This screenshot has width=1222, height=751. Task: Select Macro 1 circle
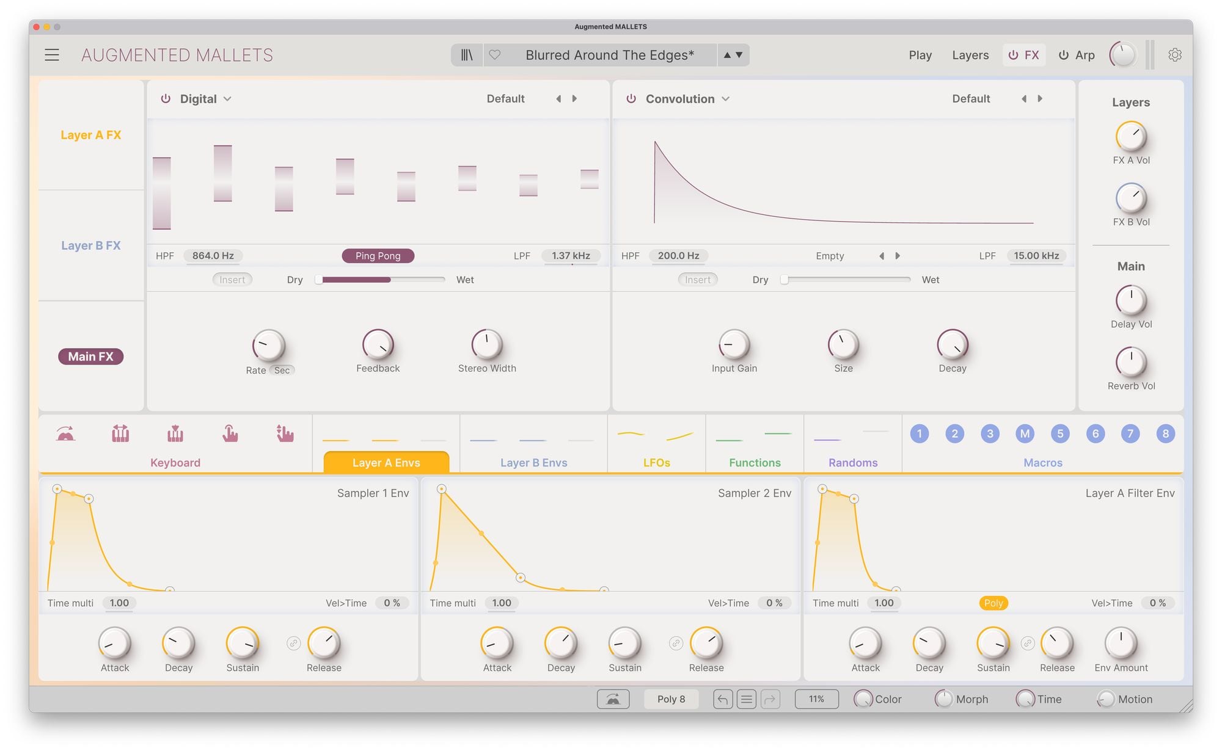pyautogui.click(x=920, y=434)
